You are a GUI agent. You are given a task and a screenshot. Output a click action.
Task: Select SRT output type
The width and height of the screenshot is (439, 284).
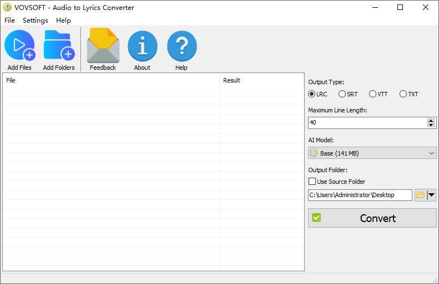(x=342, y=94)
